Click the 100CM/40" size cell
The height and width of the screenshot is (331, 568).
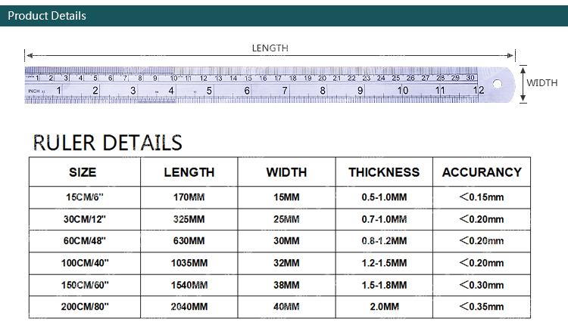[x=85, y=263]
